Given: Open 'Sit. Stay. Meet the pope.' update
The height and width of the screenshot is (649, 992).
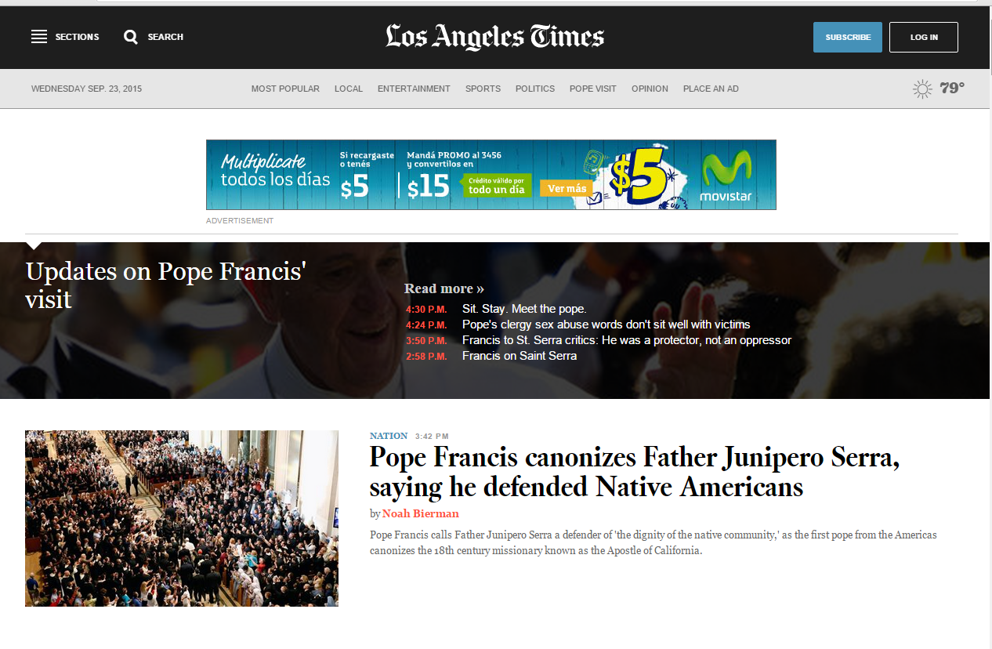Looking at the screenshot, I should tap(524, 309).
